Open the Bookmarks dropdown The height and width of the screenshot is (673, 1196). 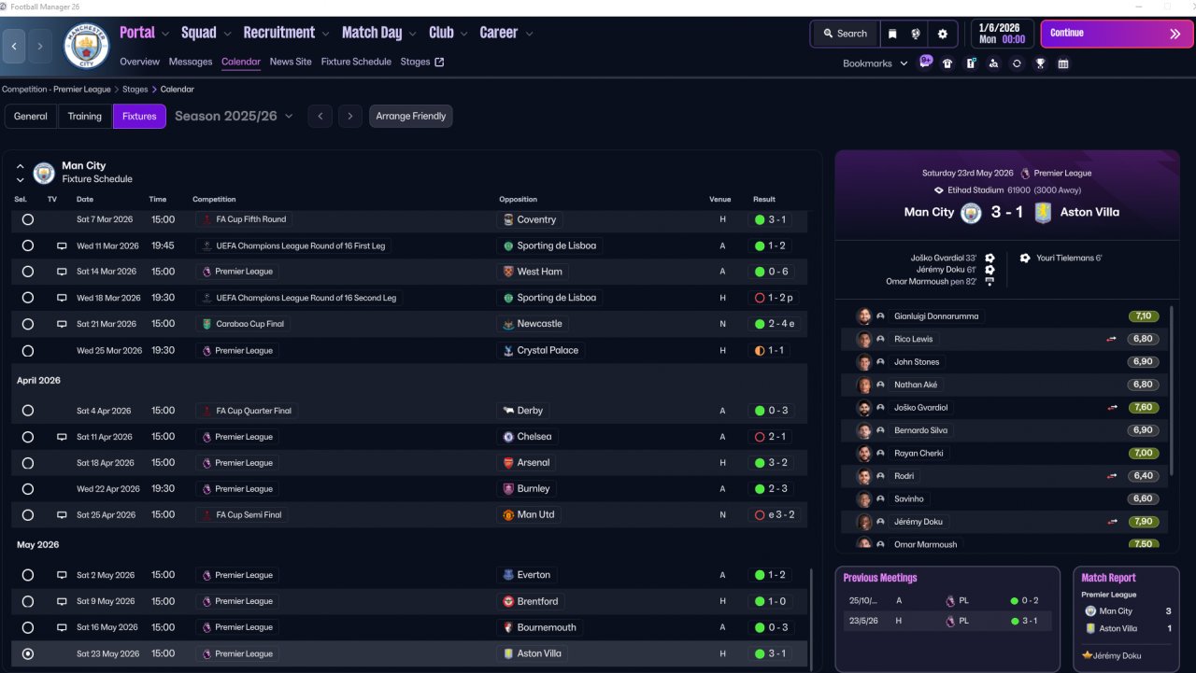tap(876, 63)
